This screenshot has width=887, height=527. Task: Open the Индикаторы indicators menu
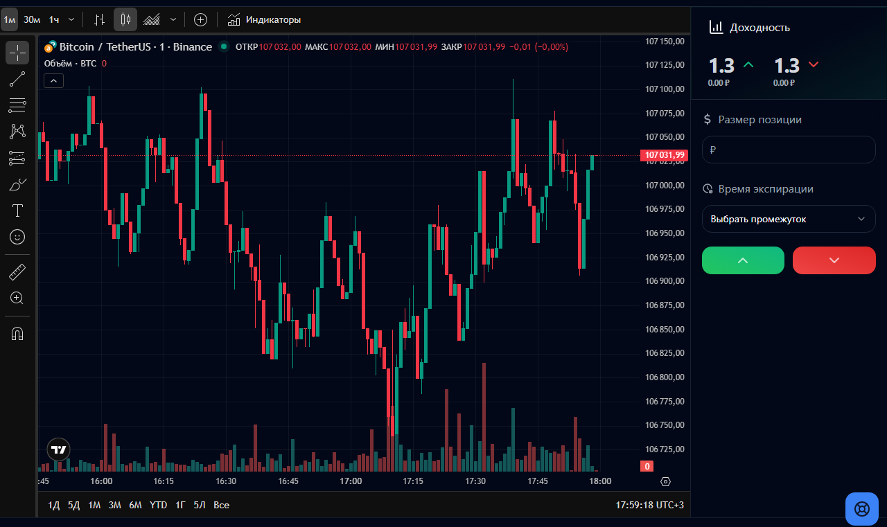(264, 19)
